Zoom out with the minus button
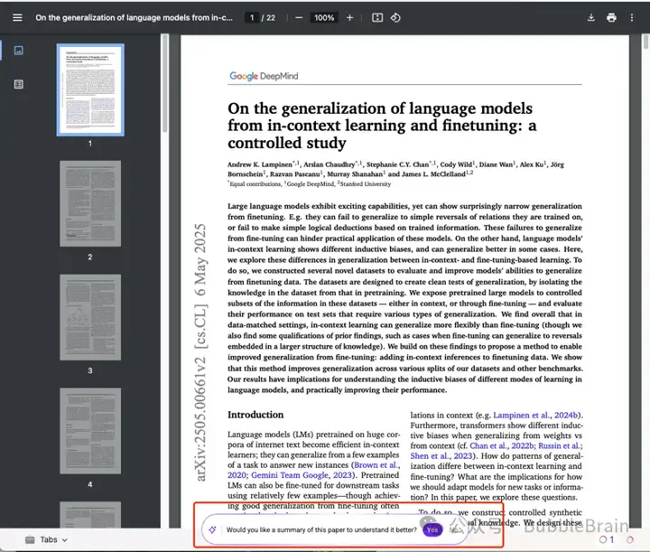The height and width of the screenshot is (552, 650). click(299, 18)
